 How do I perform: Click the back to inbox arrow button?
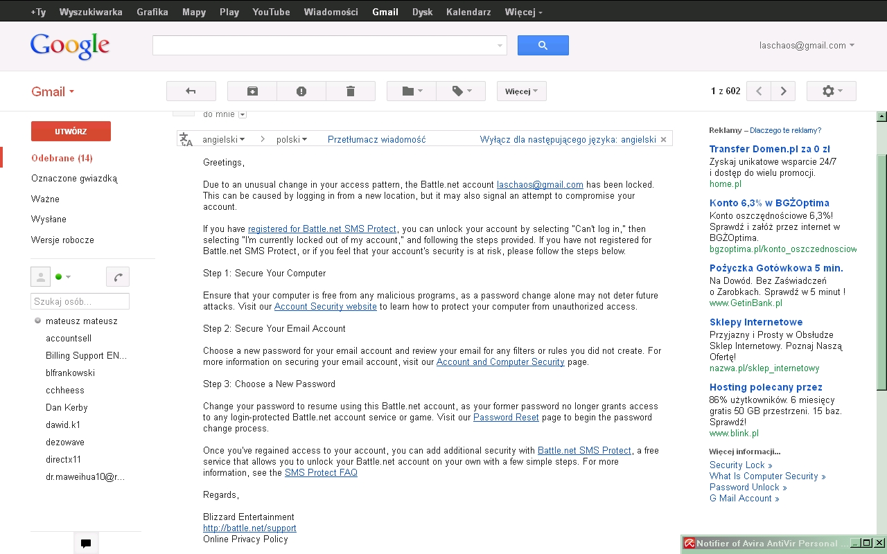191,91
